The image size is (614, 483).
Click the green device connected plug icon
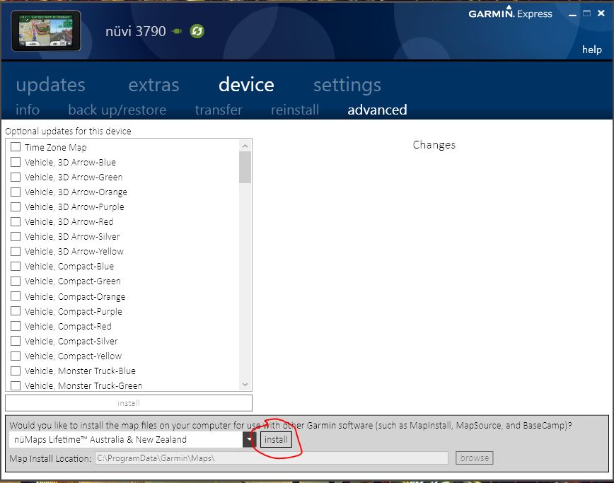[x=177, y=31]
